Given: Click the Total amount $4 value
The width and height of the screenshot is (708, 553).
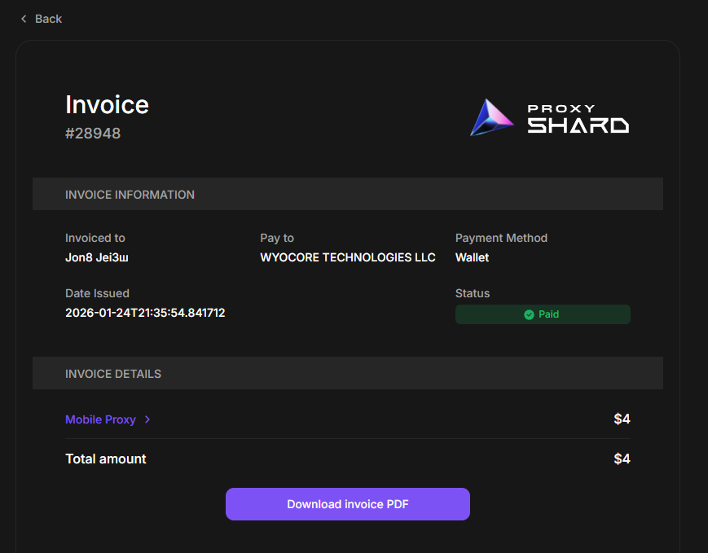Looking at the screenshot, I should [622, 459].
